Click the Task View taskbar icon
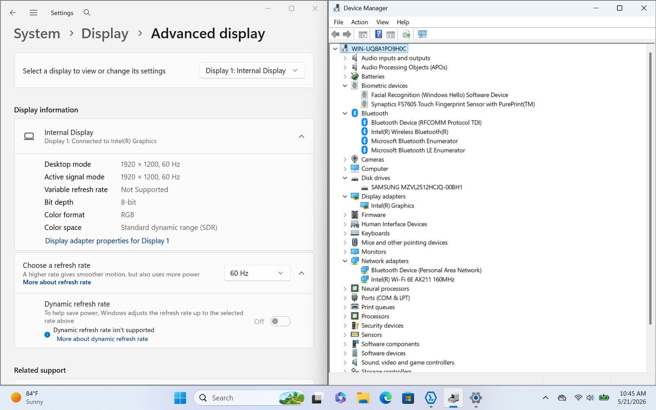This screenshot has width=656, height=410. pyautogui.click(x=318, y=398)
